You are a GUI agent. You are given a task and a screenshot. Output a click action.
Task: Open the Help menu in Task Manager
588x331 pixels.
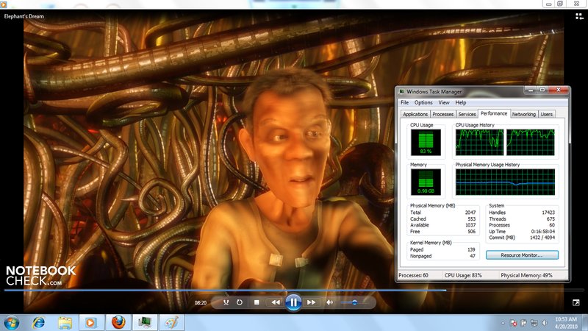460,103
